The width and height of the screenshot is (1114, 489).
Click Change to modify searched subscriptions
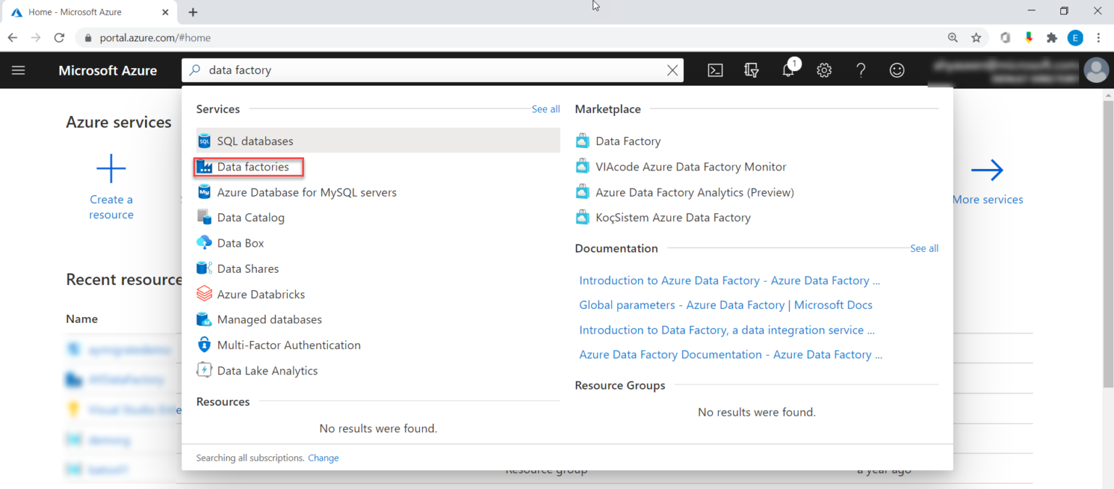point(323,457)
